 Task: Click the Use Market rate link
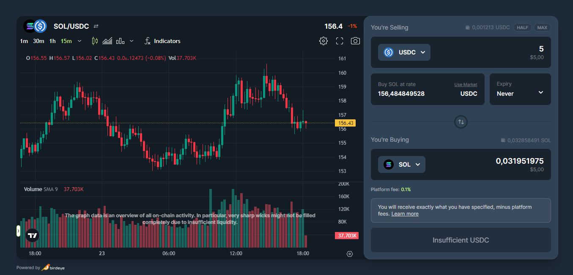[x=466, y=85]
